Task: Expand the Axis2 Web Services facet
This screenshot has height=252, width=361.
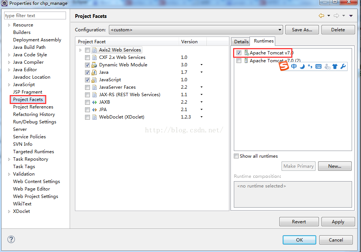Action: pos(80,50)
